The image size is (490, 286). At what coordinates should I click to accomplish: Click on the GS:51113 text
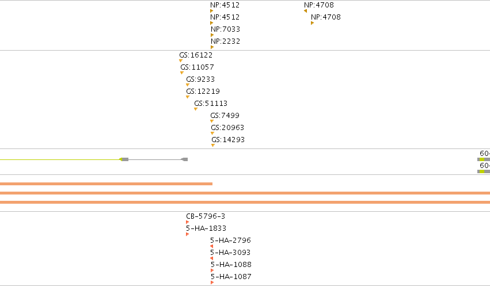pos(211,104)
